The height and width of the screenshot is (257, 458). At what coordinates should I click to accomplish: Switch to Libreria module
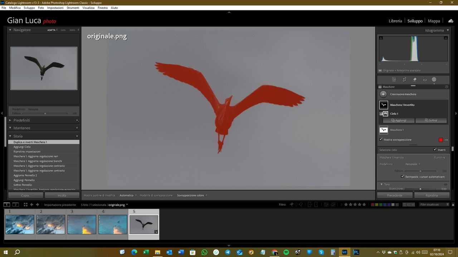(x=395, y=21)
